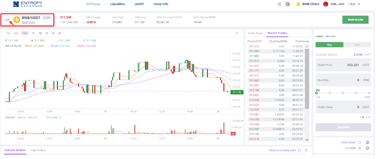Click the MA(10,30,60) indicator label
The width and height of the screenshot is (376, 159).
click(x=13, y=46)
